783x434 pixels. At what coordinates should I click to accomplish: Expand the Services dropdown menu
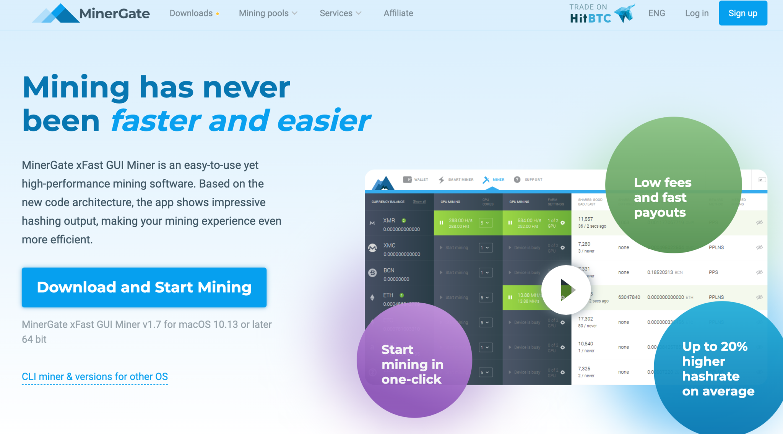coord(340,13)
